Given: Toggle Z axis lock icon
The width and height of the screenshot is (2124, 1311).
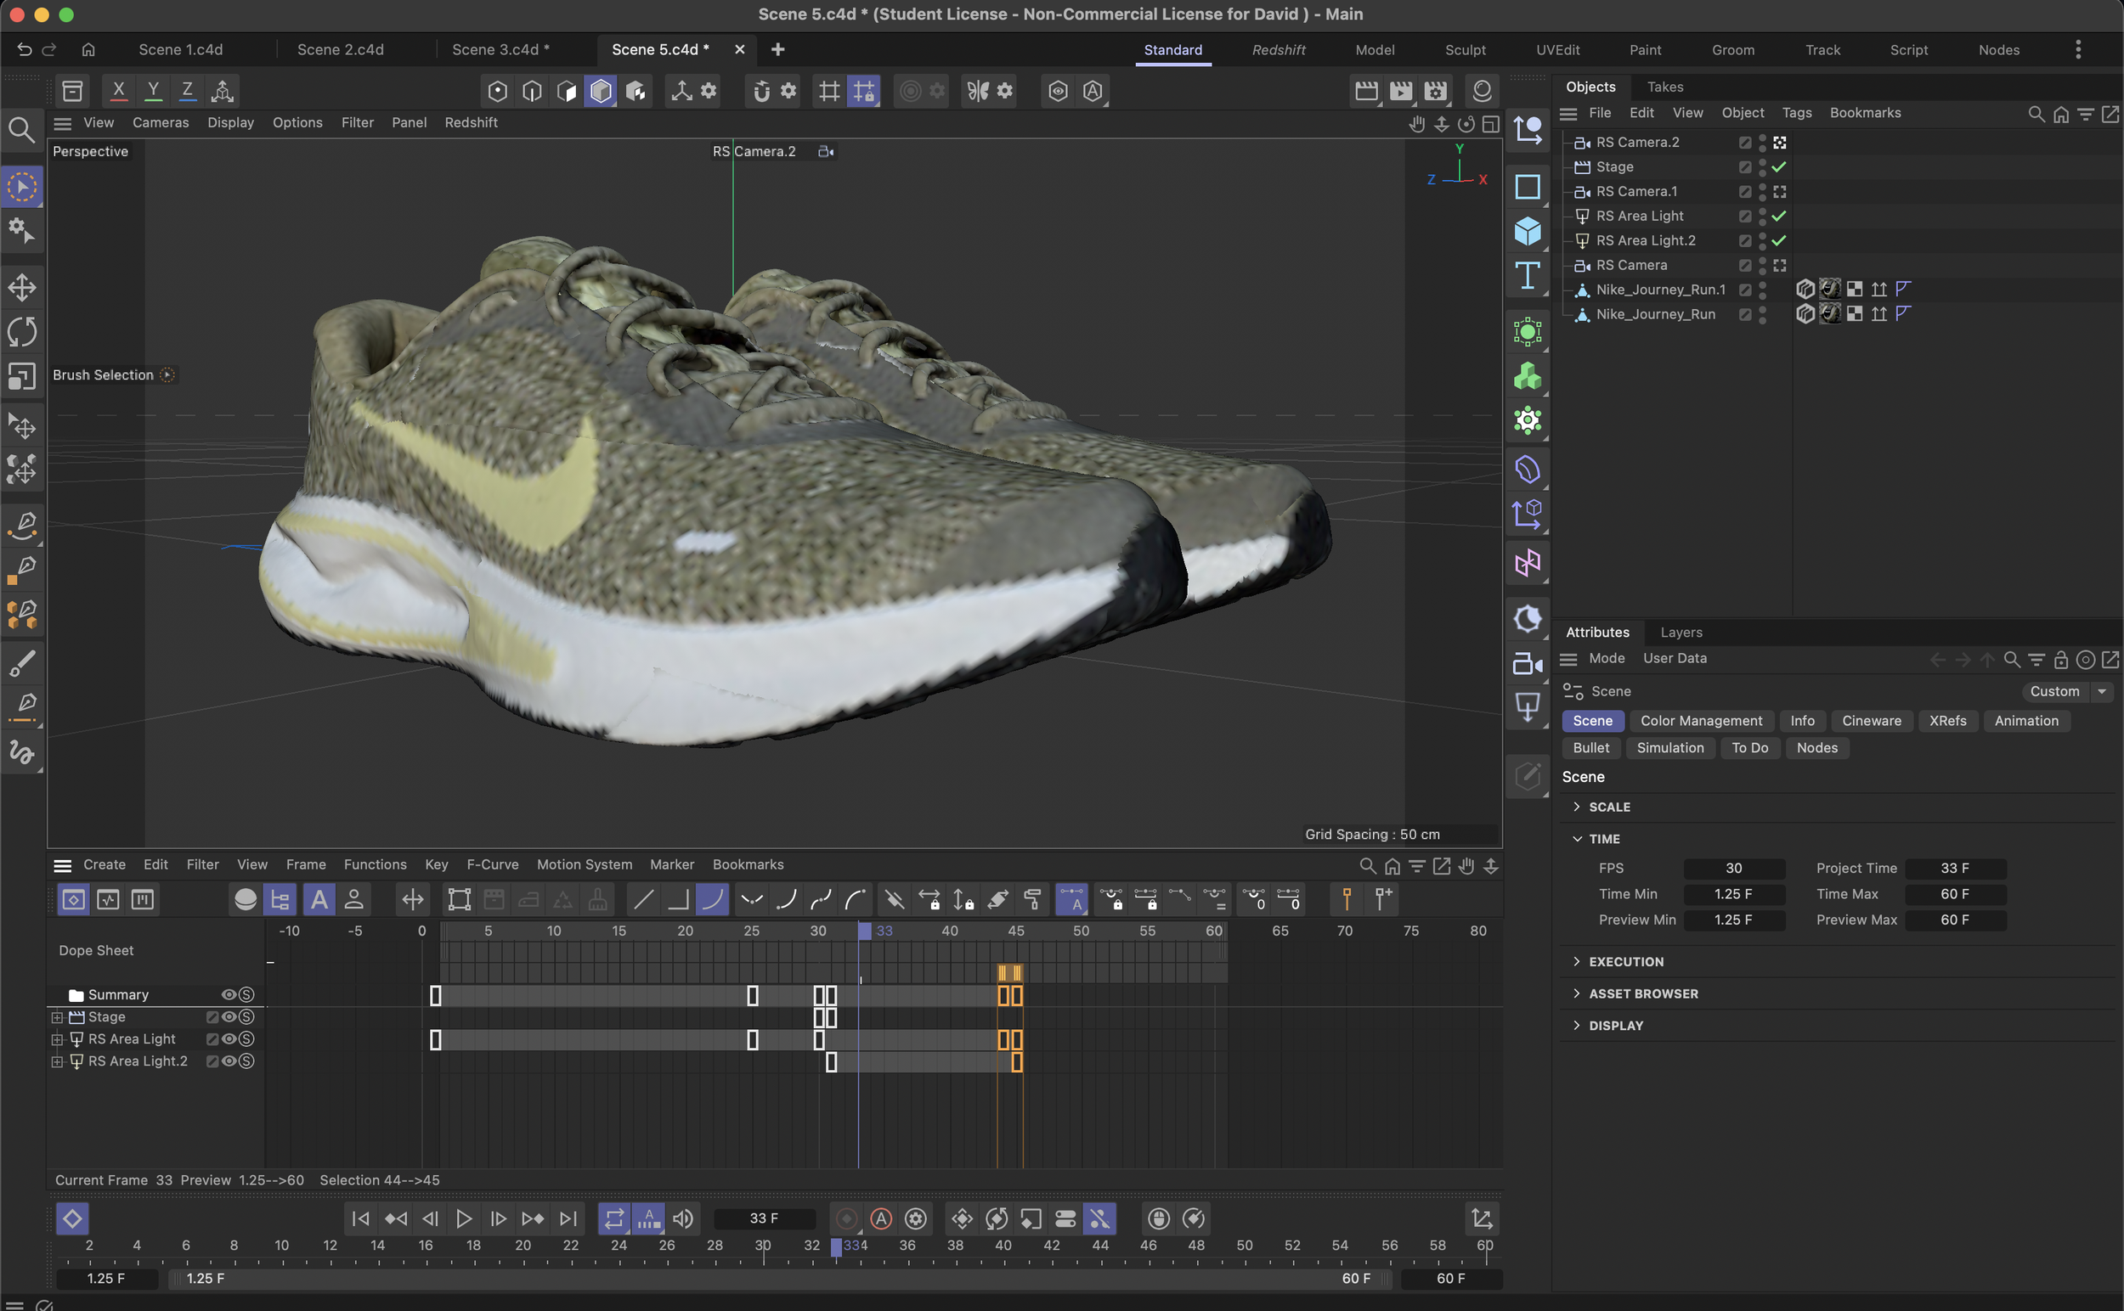Looking at the screenshot, I should (187, 90).
